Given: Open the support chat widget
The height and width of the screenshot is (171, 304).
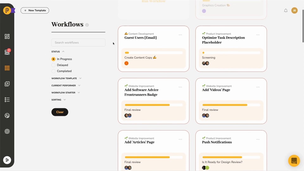Looking at the screenshot, I should tap(294, 161).
